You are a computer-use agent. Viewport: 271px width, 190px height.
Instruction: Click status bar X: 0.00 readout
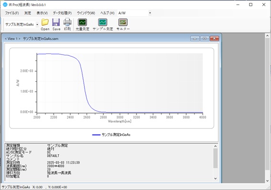coord(37,187)
